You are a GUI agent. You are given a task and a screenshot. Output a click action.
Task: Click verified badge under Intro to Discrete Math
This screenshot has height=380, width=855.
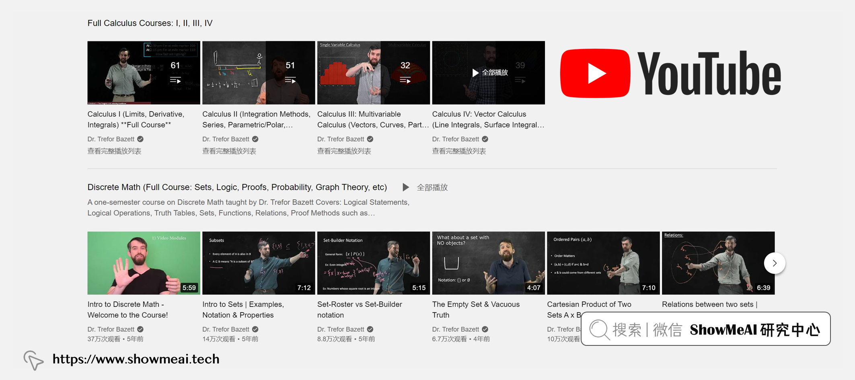[140, 329]
